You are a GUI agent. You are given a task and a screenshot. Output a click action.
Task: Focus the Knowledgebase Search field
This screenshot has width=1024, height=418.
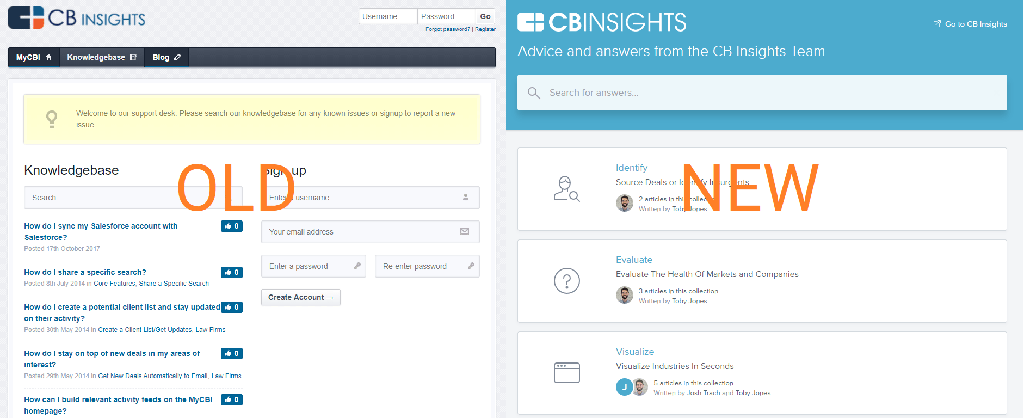133,198
